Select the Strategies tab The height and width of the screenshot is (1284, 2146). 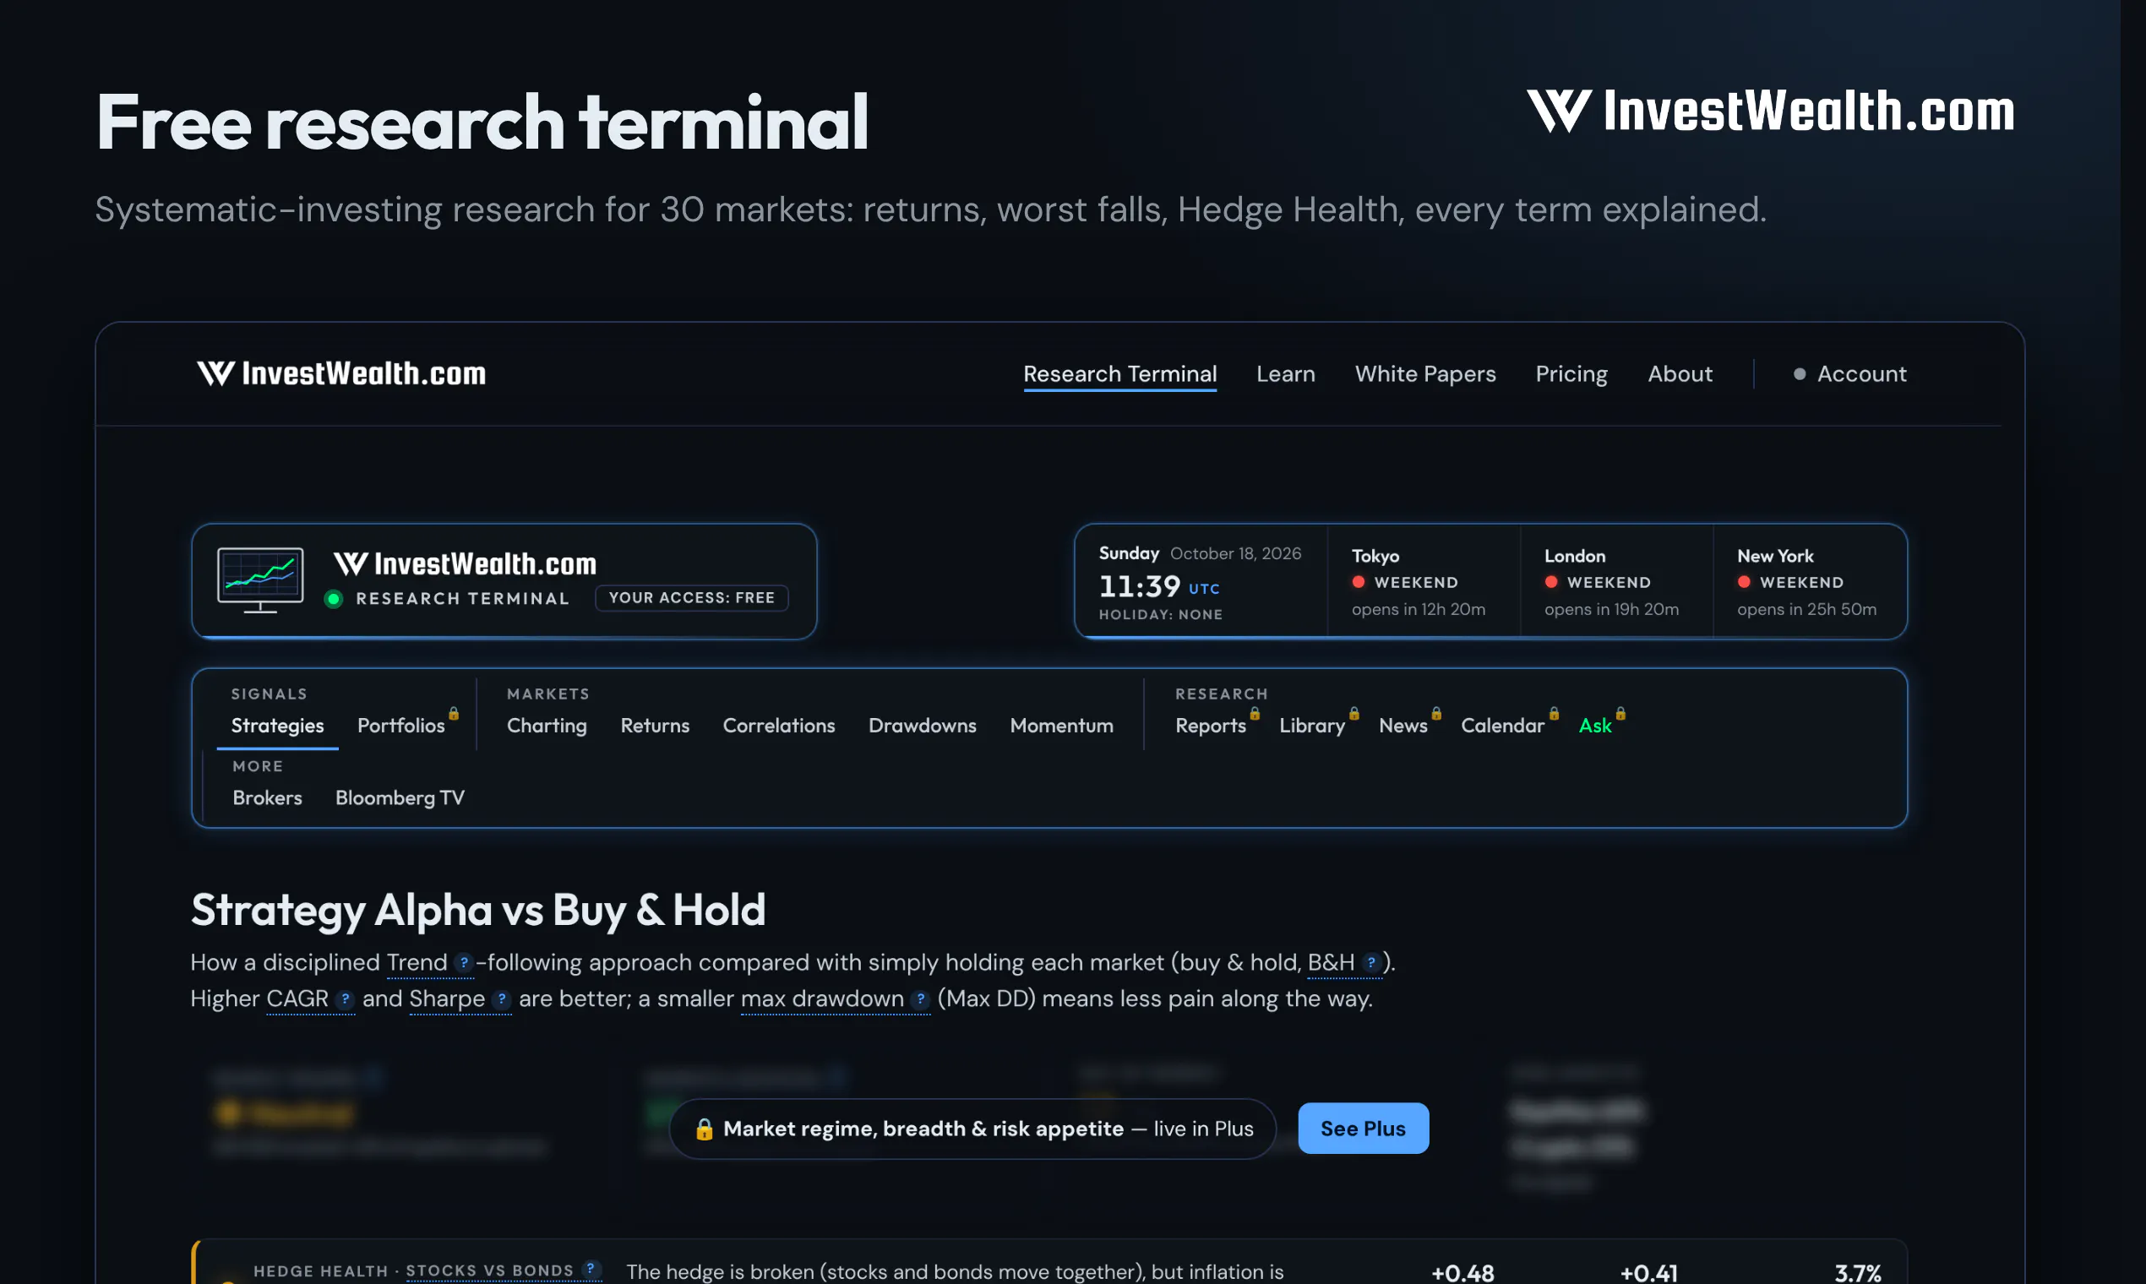(x=277, y=726)
